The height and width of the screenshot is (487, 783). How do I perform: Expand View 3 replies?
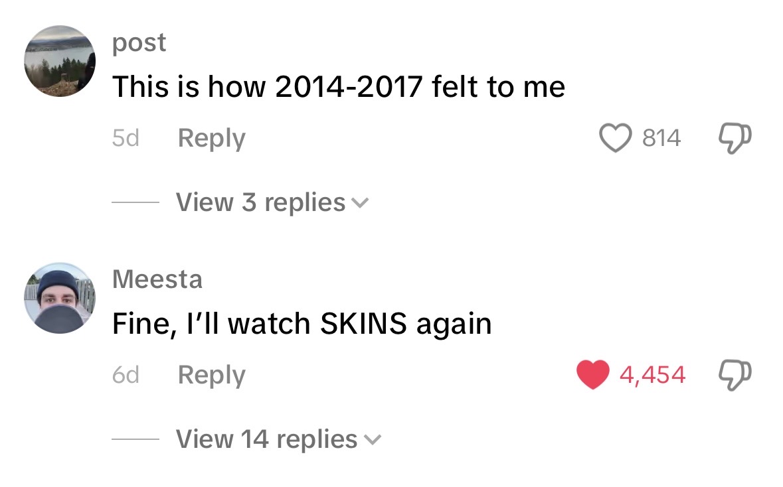point(260,202)
